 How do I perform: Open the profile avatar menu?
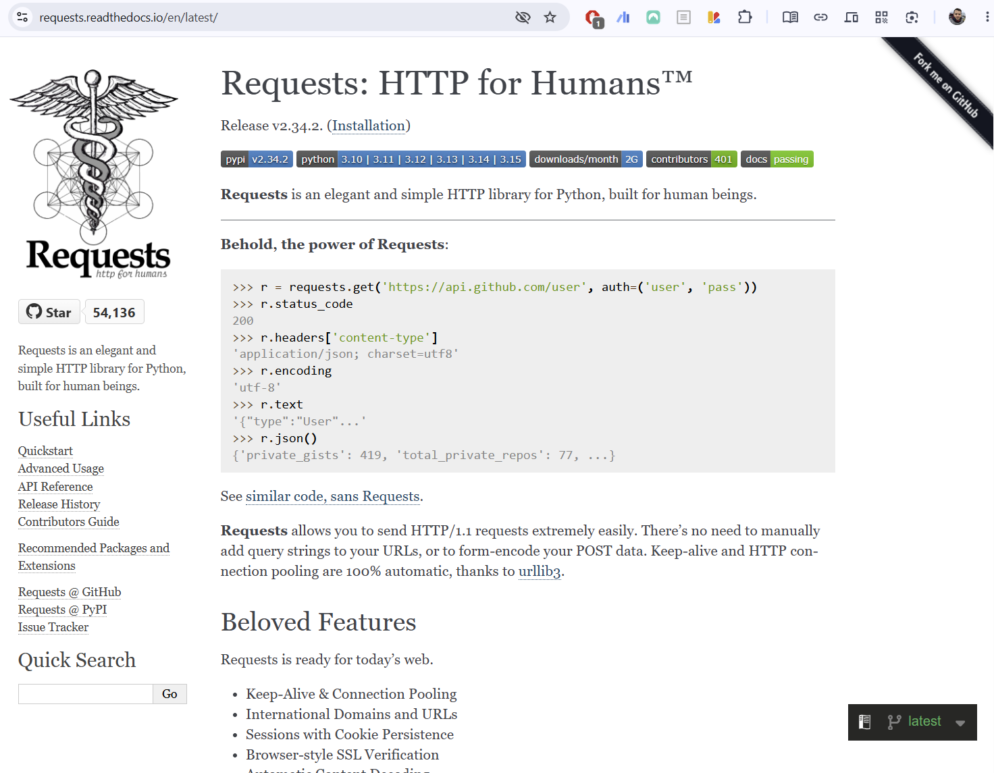click(957, 17)
